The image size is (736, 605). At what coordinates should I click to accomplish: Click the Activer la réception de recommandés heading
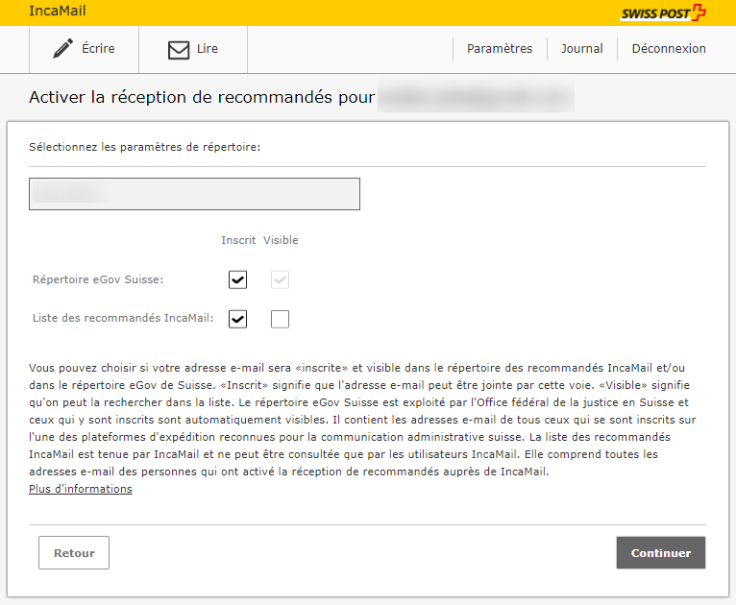point(202,98)
